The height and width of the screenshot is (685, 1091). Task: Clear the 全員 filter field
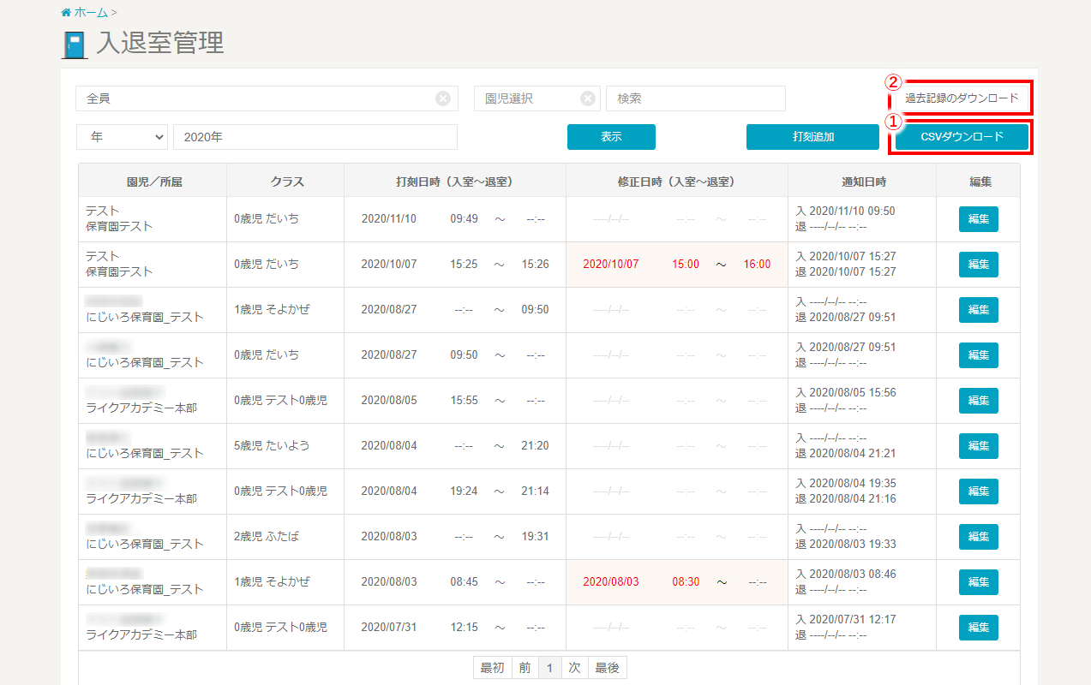pyautogui.click(x=442, y=98)
